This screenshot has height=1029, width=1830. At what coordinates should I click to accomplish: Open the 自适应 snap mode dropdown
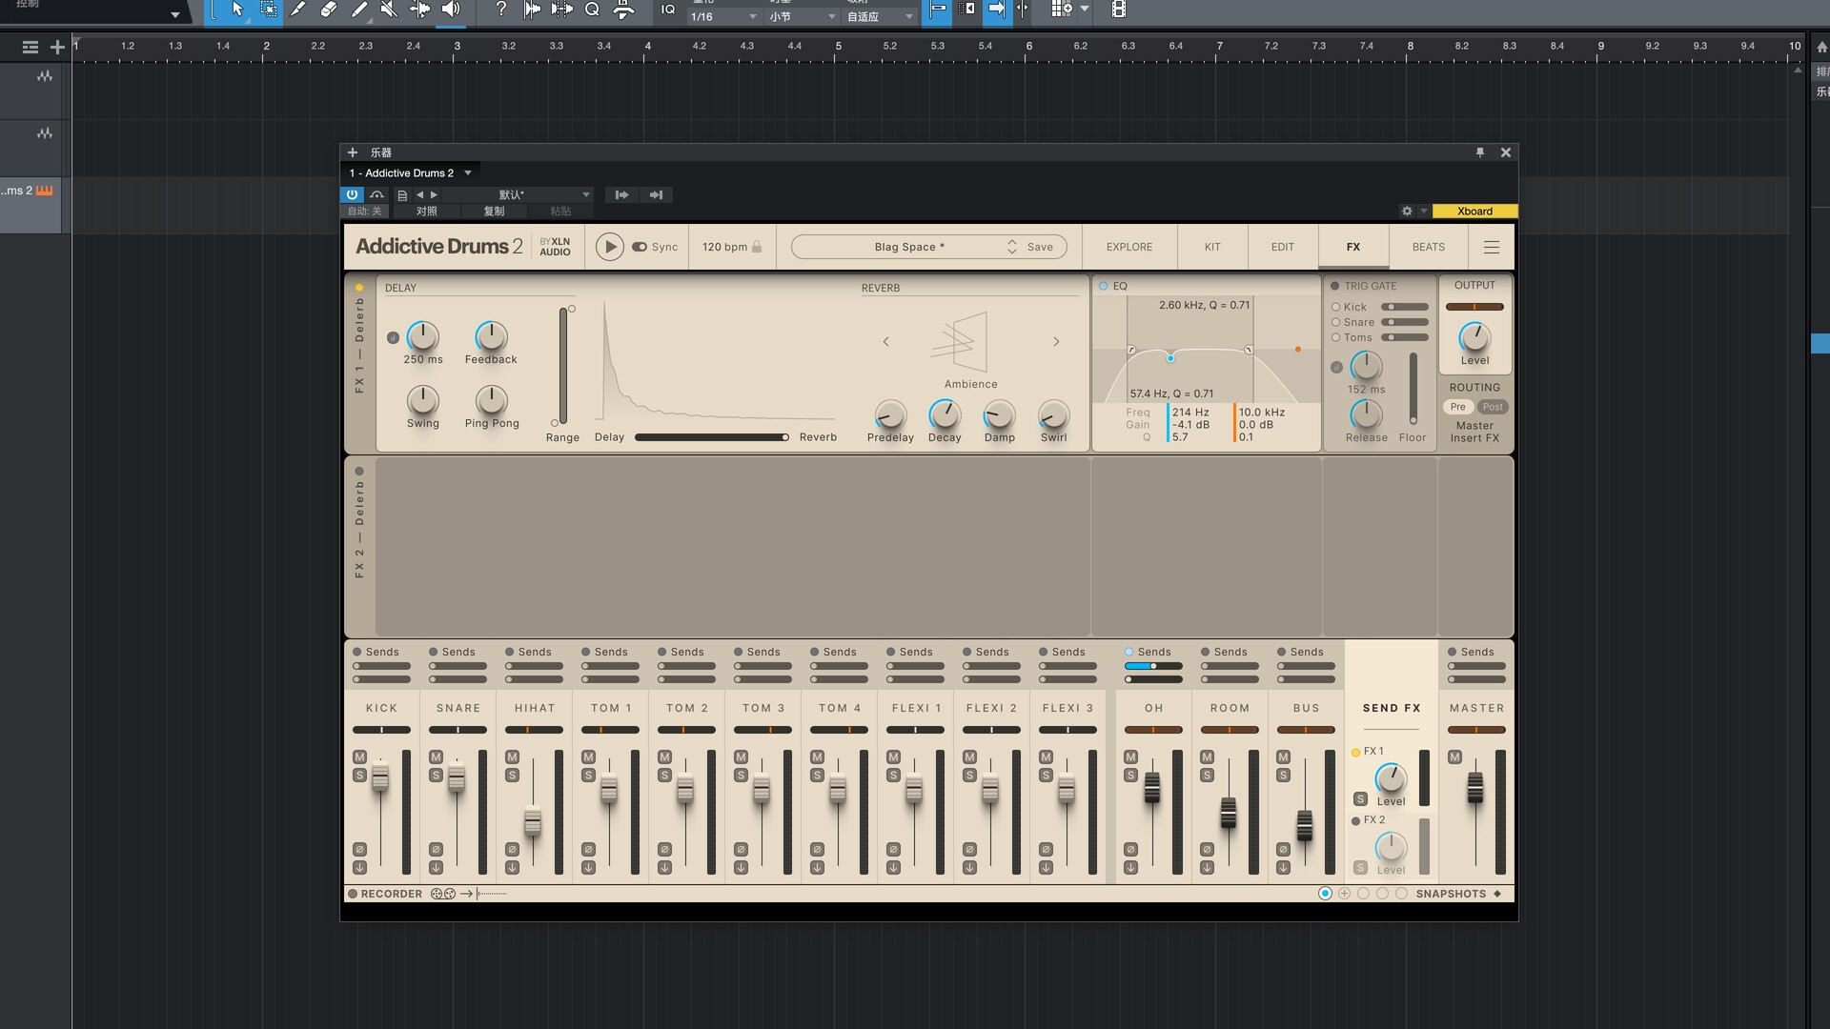click(881, 16)
